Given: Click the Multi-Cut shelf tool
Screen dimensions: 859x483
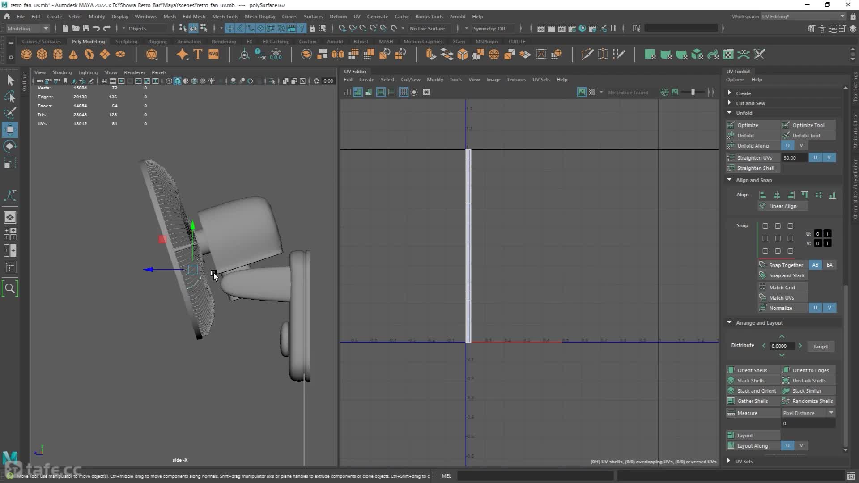Looking at the screenshot, I should pyautogui.click(x=587, y=55).
